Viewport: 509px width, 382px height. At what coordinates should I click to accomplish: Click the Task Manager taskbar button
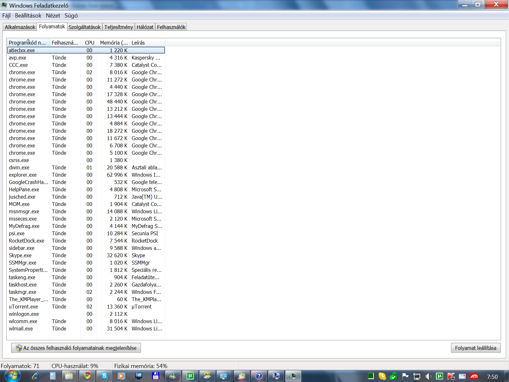click(x=293, y=376)
